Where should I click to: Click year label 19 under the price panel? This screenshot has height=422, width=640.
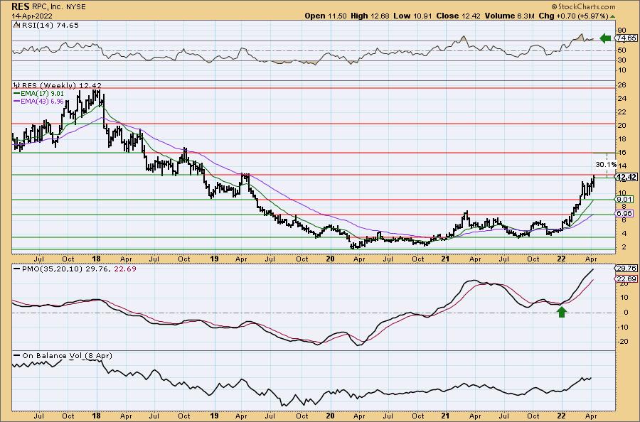[214, 259]
